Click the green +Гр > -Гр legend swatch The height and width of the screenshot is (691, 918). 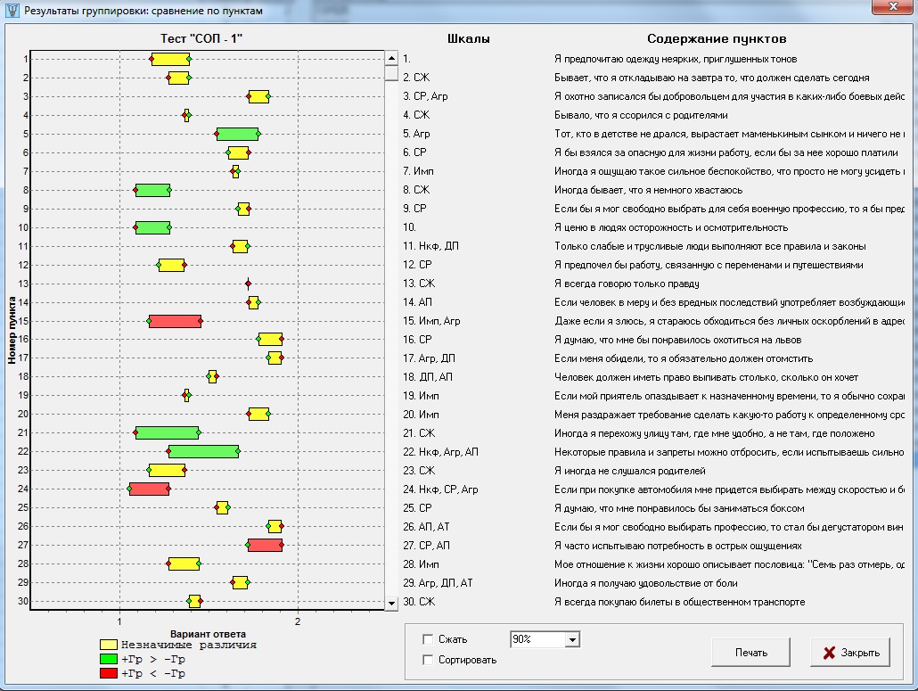109,659
